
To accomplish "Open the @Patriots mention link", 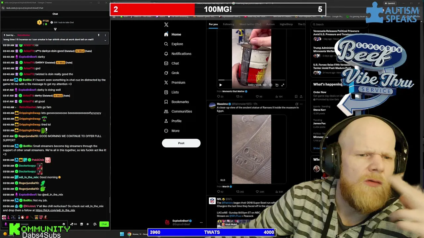I will 227,203.
